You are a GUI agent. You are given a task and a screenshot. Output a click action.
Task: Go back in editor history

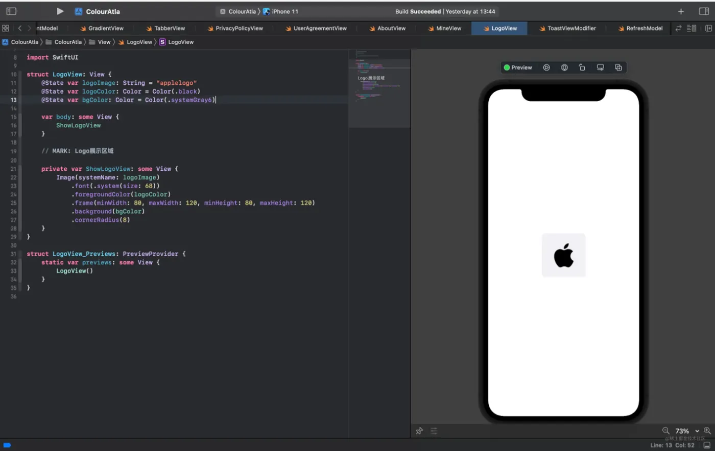click(19, 28)
